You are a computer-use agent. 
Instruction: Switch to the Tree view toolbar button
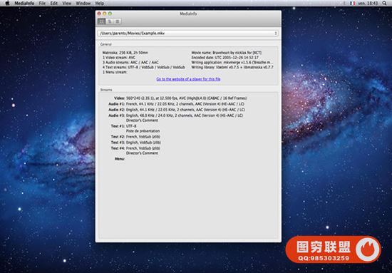(x=110, y=21)
